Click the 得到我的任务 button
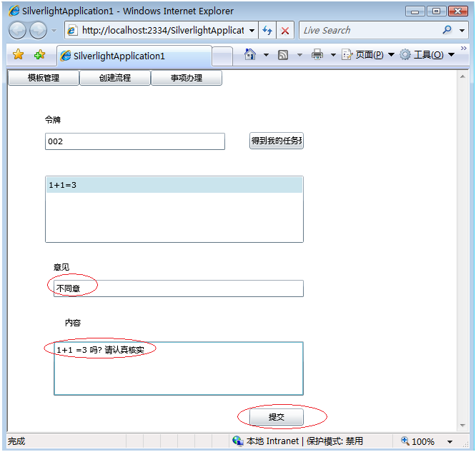The image size is (476, 452). 277,141
